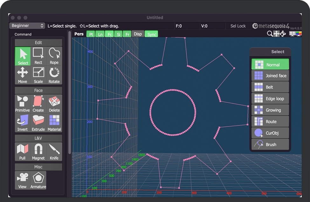Toggle the Pt point display button
310x202 pixels.
point(91,34)
